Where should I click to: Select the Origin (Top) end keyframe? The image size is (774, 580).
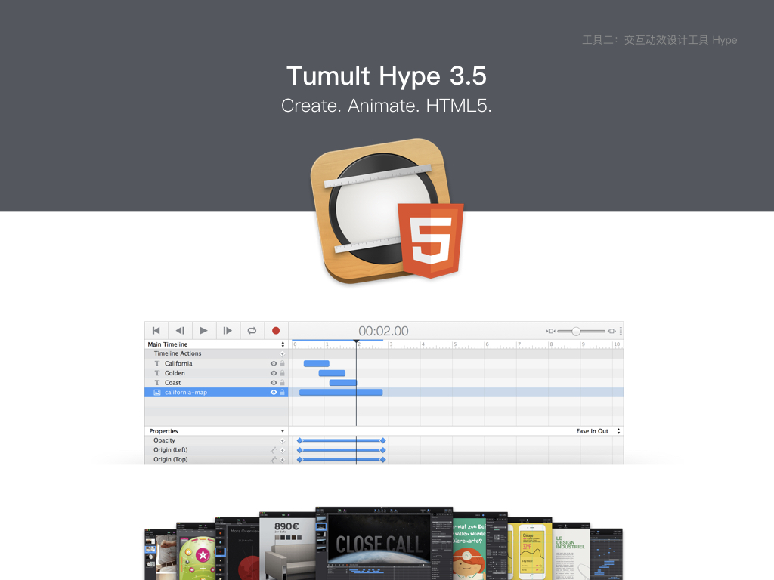click(382, 460)
